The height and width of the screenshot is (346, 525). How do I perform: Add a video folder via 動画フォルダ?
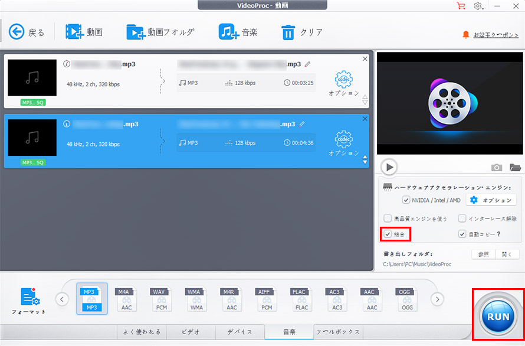(160, 32)
